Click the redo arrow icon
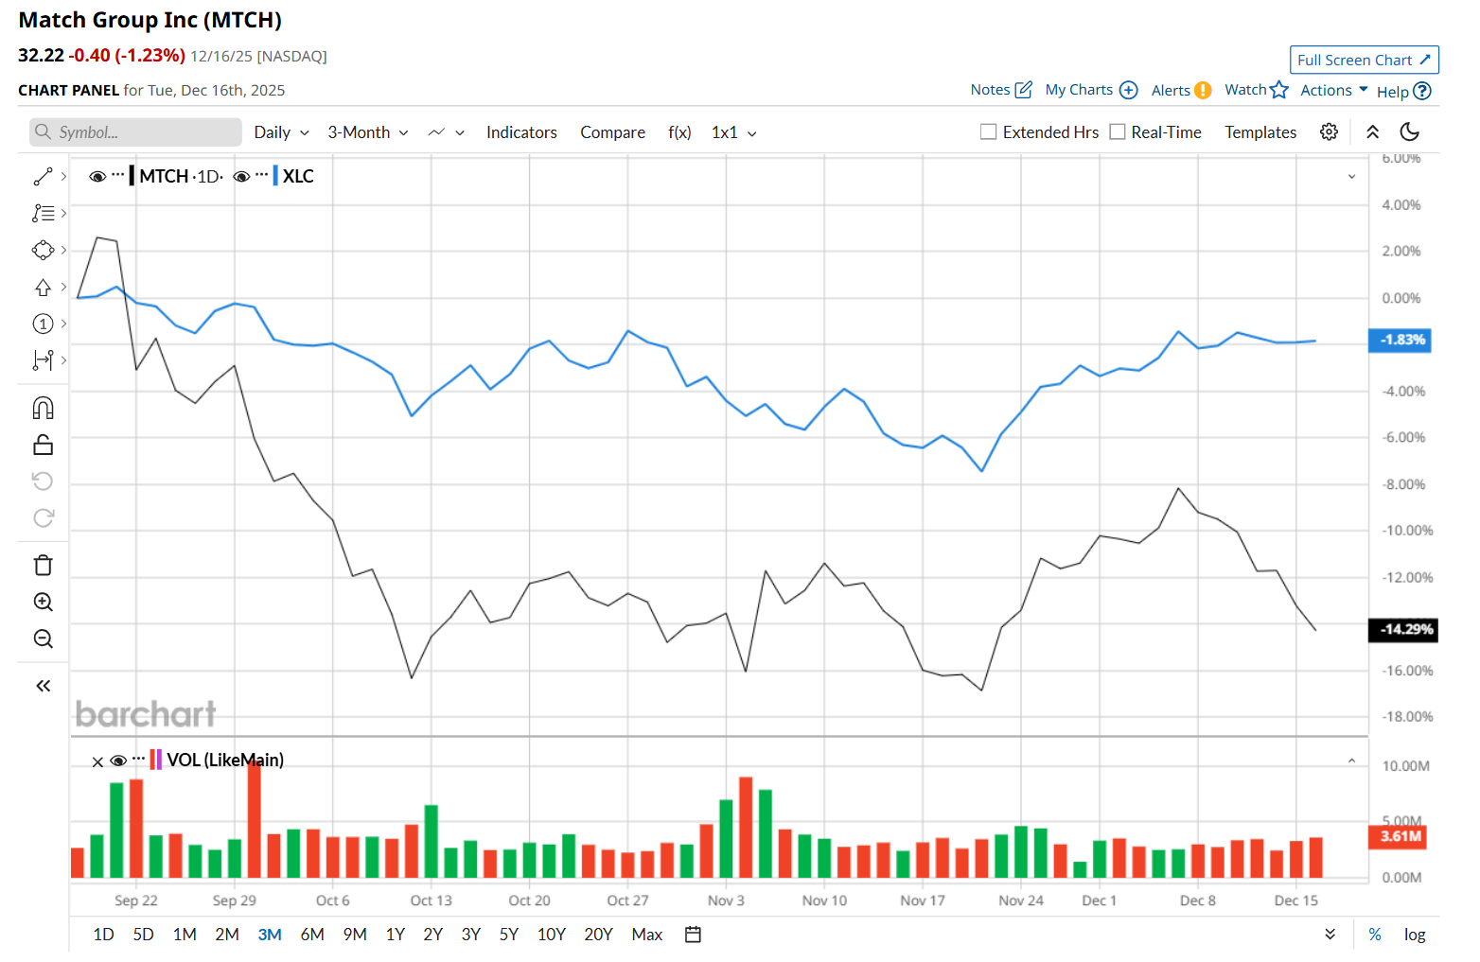Screen dimensions: 1480x962 [44, 518]
